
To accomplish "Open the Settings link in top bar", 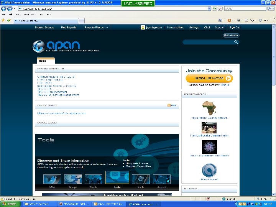I will pyautogui.click(x=194, y=27).
